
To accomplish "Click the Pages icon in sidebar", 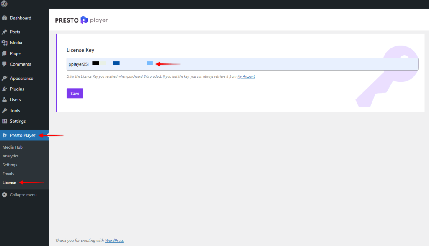I will (x=5, y=53).
